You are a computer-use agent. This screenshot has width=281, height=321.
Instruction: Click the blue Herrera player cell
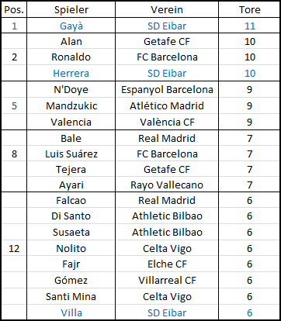pyautogui.click(x=71, y=73)
